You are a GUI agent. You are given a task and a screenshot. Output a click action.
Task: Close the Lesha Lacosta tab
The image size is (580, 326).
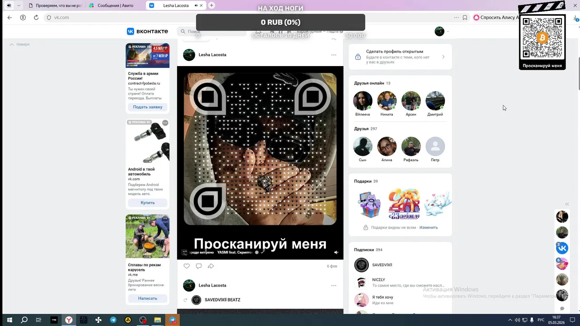(202, 5)
